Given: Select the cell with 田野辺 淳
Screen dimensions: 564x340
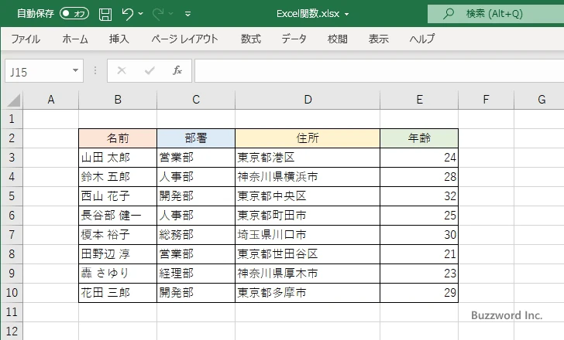Looking at the screenshot, I should [118, 254].
